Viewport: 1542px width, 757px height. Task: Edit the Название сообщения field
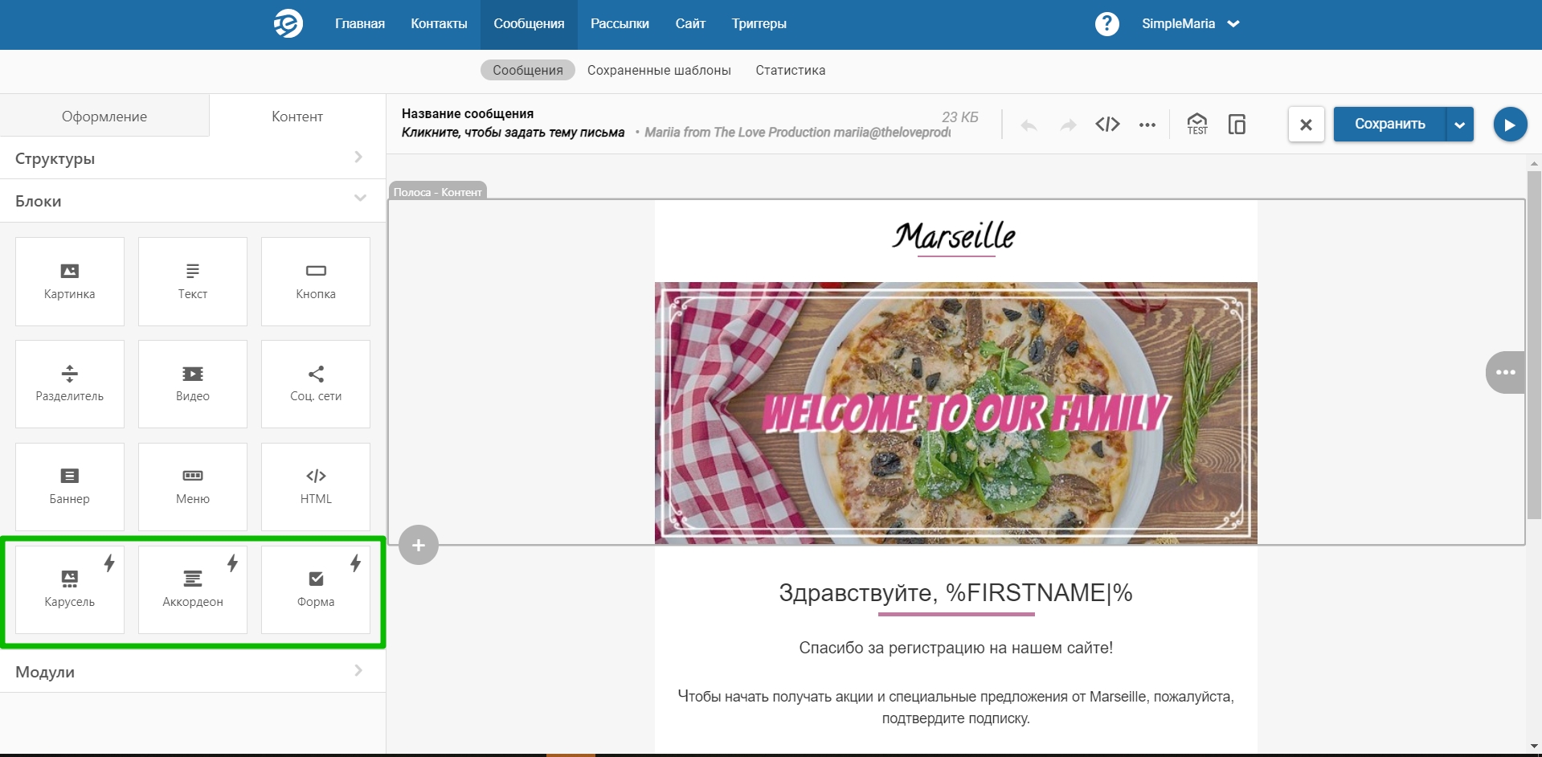(x=468, y=113)
